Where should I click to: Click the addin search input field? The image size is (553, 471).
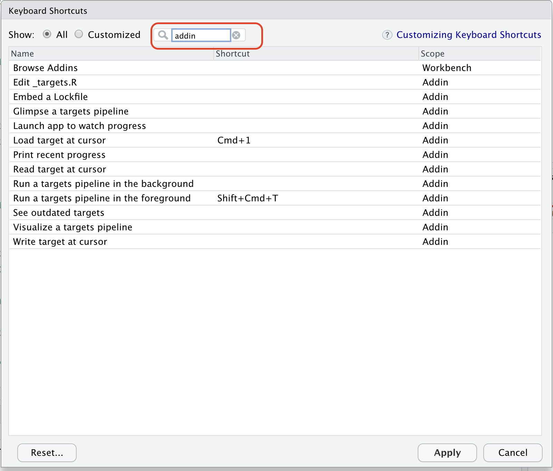(201, 36)
